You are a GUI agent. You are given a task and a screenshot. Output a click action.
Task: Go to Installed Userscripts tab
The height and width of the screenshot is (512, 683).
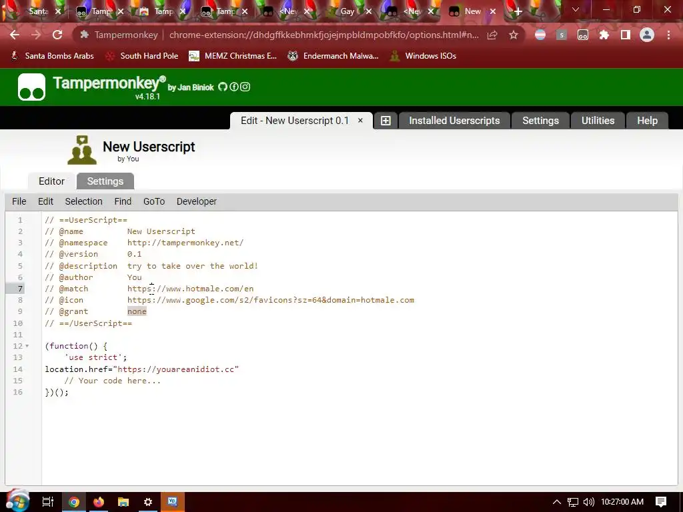(x=454, y=121)
